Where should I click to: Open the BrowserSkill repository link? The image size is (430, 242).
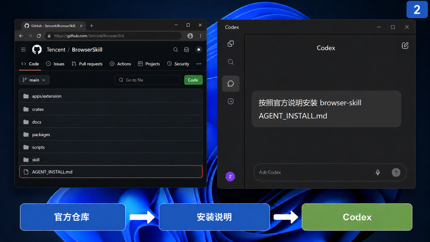point(87,50)
